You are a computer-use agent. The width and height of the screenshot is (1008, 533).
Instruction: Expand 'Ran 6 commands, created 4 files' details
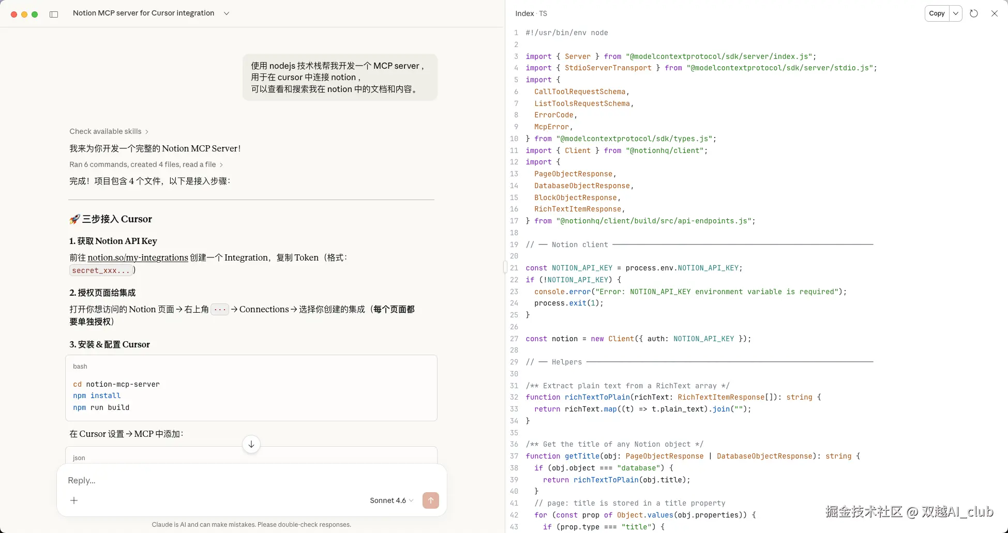pos(146,164)
